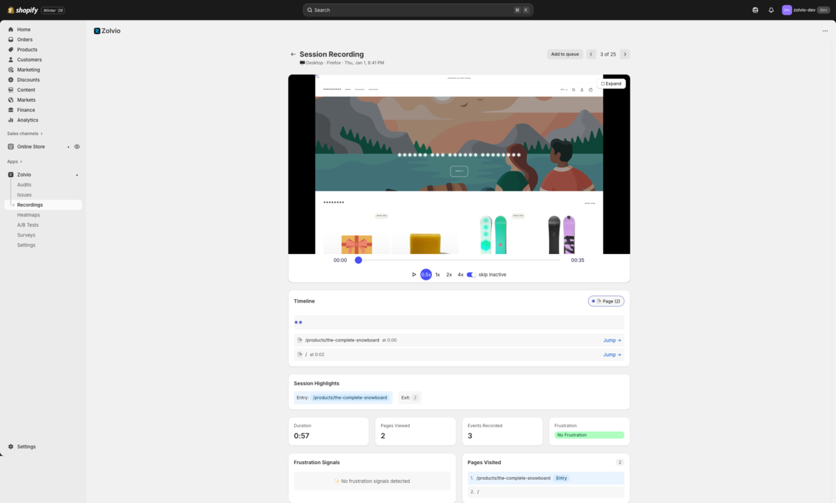Screen dimensions: 836x503
Task: Expand Sales channels in the sidebar
Action: 23,133
